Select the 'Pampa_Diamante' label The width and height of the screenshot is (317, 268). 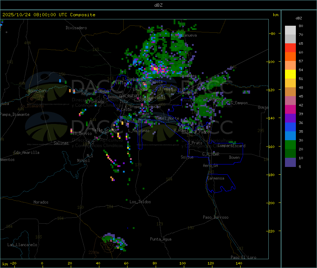[x=14, y=114]
